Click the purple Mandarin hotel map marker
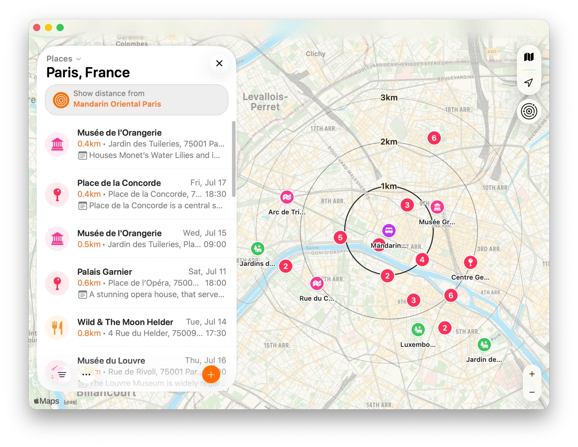This screenshot has width=578, height=447. click(x=389, y=230)
